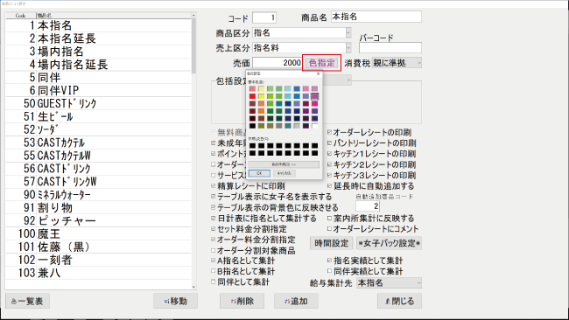Open the 消費税 dropdown showing 親に準拠
Image resolution: width=569 pixels, height=320 pixels.
pos(397,63)
